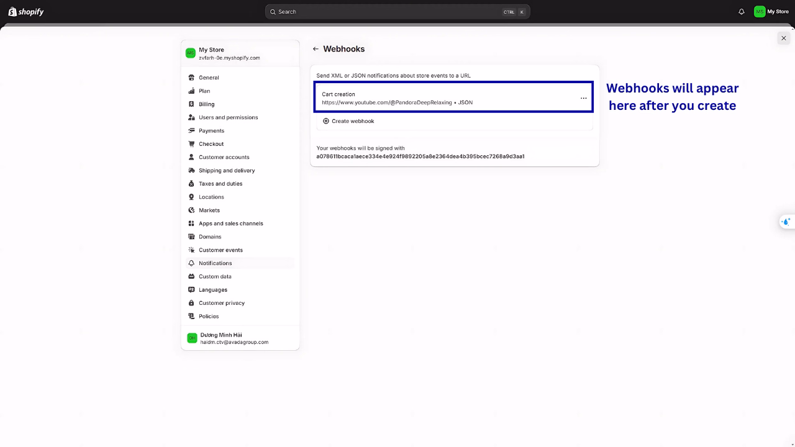This screenshot has width=795, height=447.
Task: Click the MS avatar in top bar
Action: pos(760,12)
